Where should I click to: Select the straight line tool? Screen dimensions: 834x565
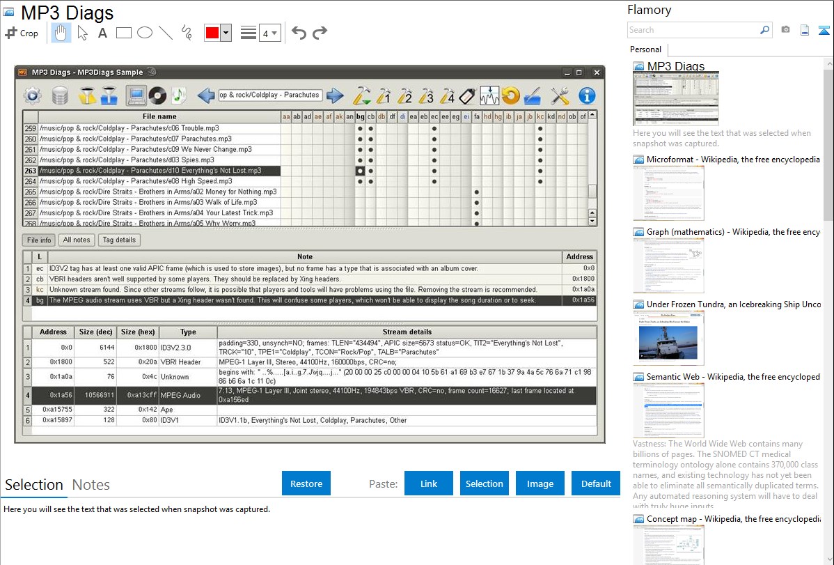[166, 33]
